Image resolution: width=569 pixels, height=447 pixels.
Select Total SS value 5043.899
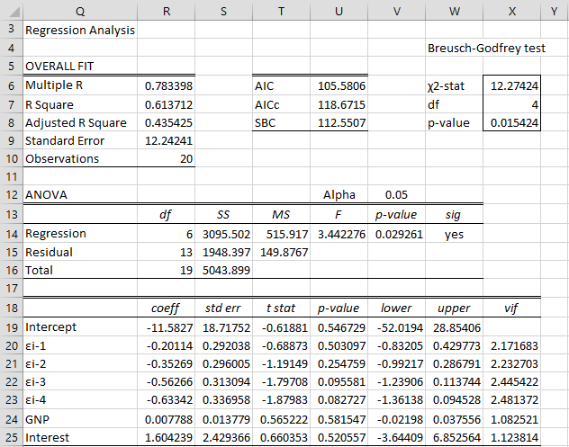pos(223,270)
